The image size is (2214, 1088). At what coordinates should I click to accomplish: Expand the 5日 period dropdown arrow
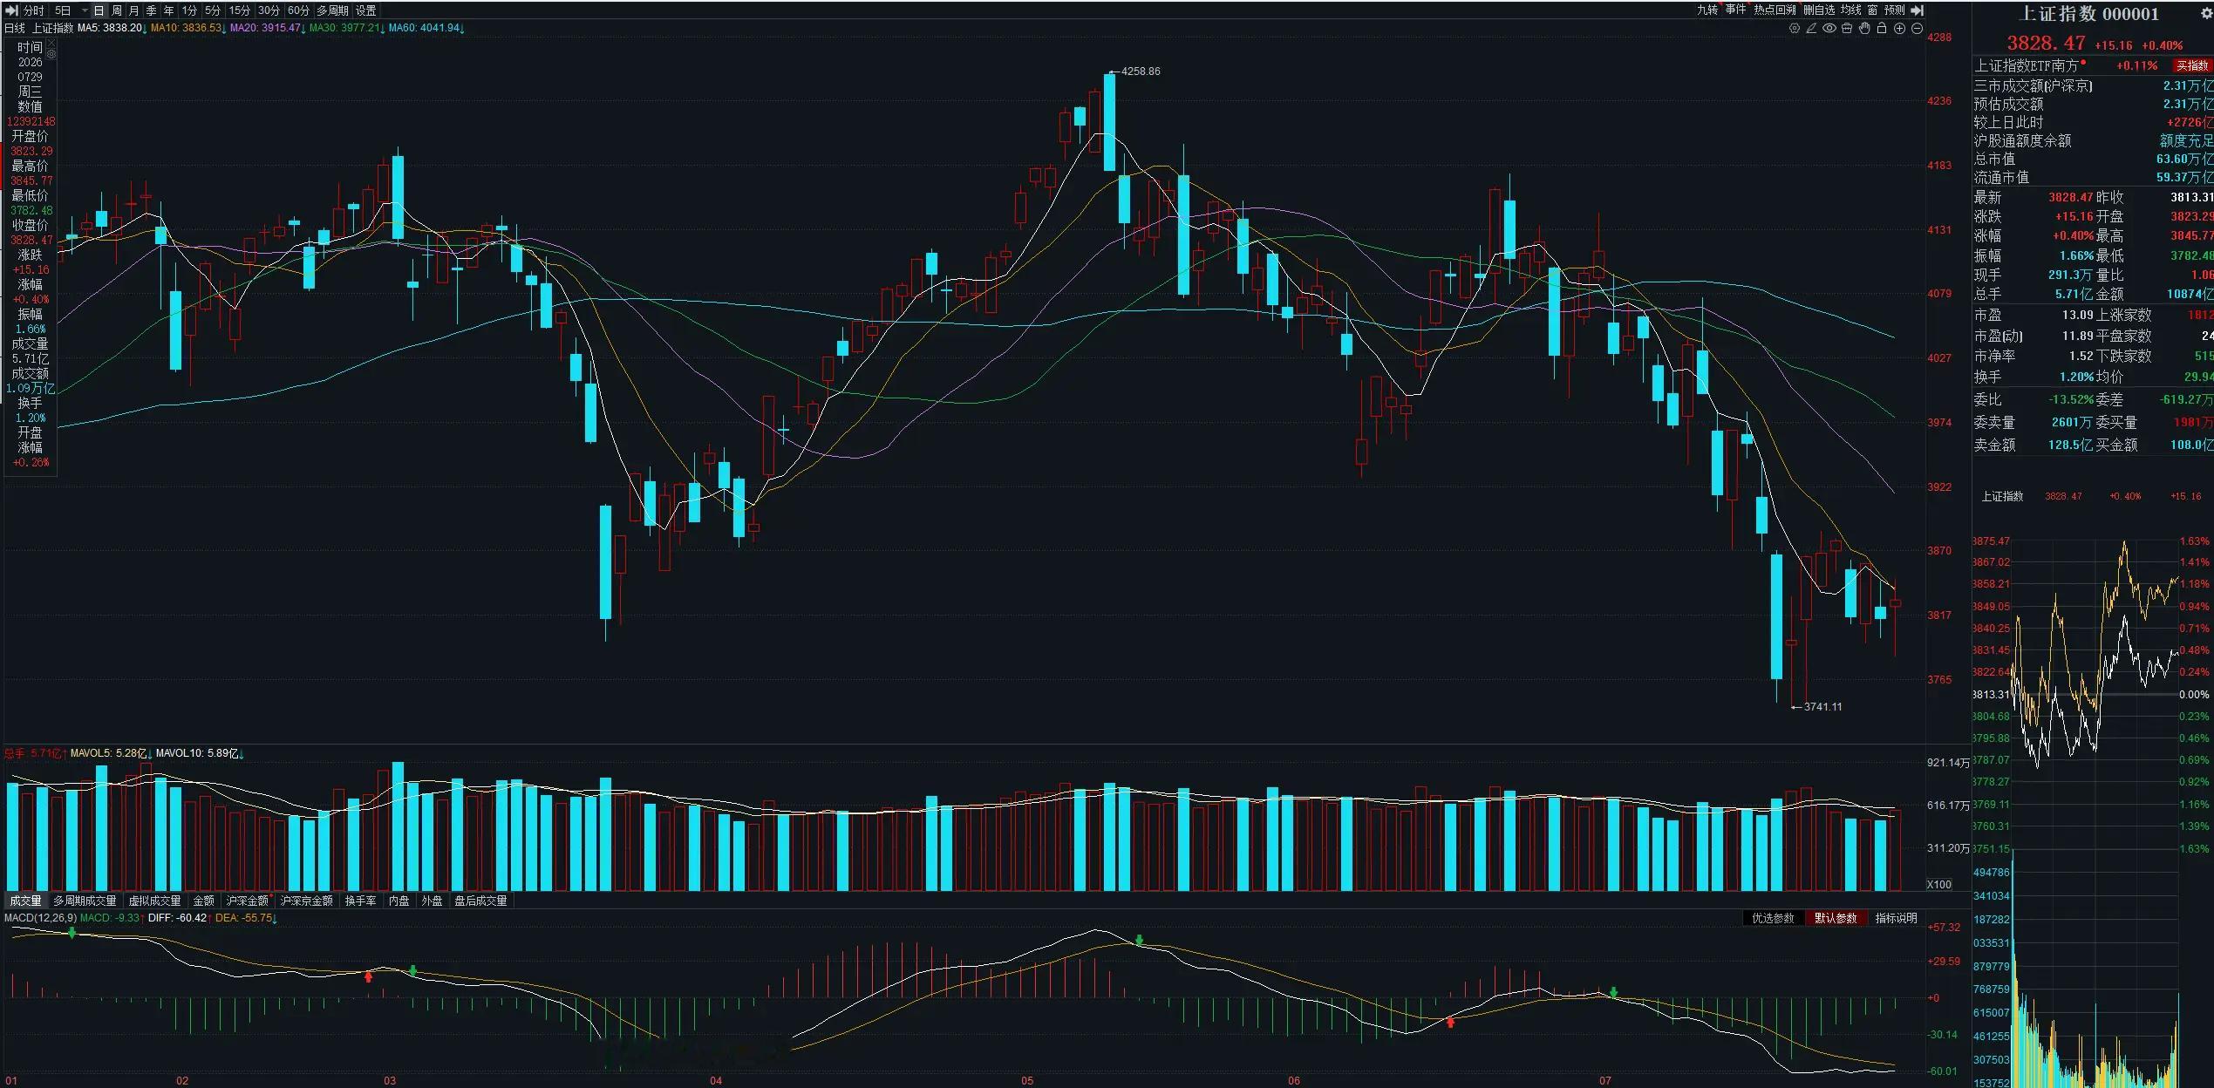click(x=85, y=11)
